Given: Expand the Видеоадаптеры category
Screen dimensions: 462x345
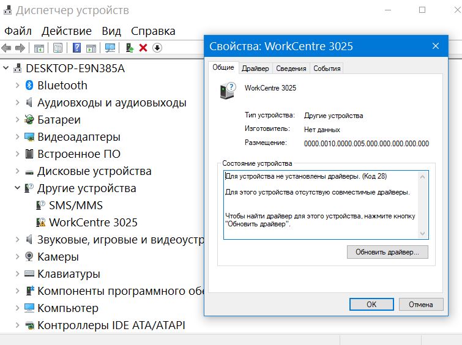Looking at the screenshot, I should (17, 136).
